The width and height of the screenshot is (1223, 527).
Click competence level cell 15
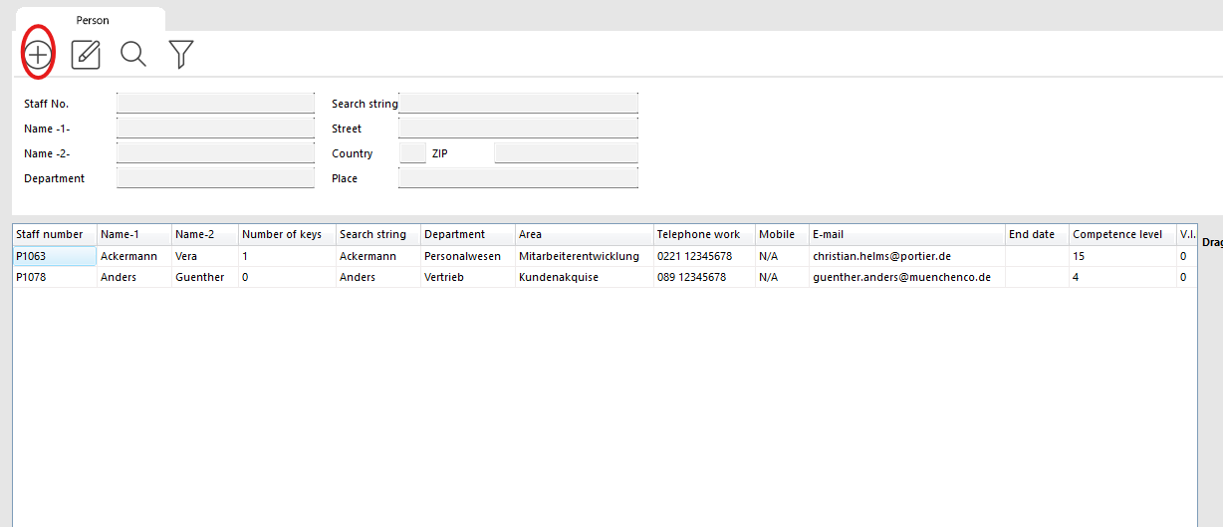pos(1122,256)
